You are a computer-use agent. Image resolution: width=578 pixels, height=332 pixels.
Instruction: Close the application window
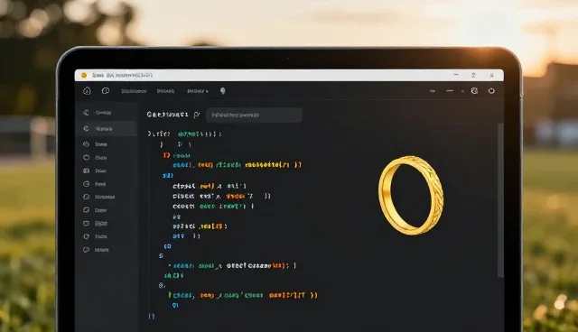point(491,75)
